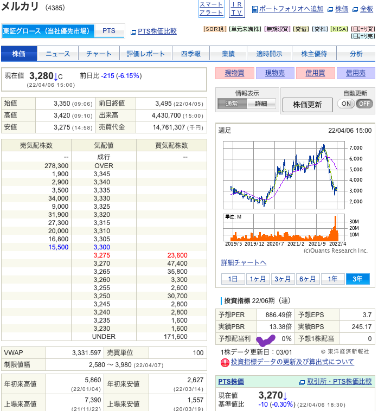Open the Smart Alert (スマートアラート) icon

click(212, 8)
